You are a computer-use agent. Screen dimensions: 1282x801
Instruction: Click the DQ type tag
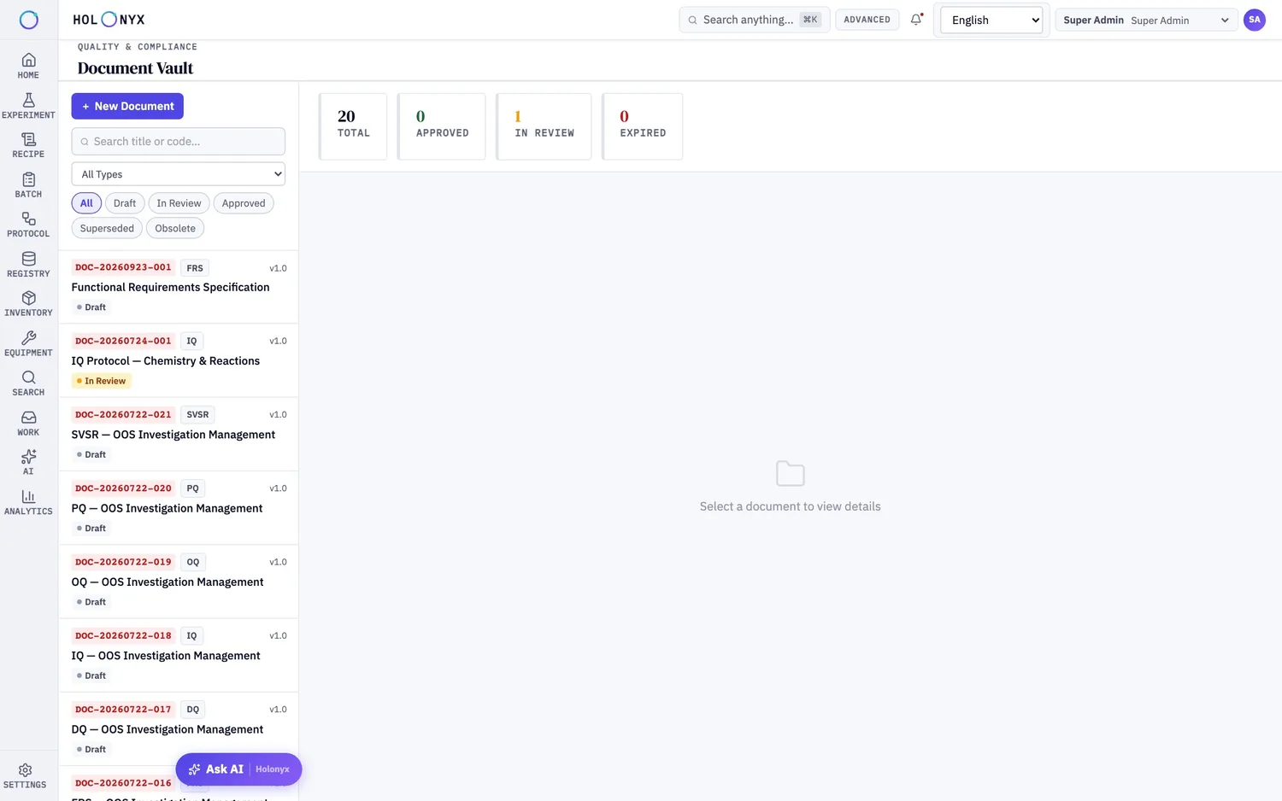(193, 710)
